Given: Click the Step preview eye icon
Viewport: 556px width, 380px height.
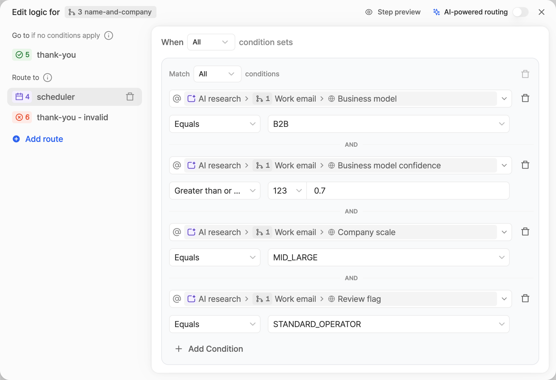Looking at the screenshot, I should [x=369, y=12].
